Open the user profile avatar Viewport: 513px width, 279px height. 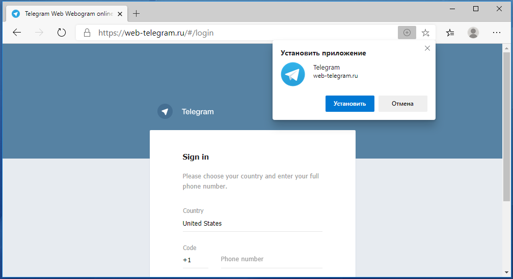click(473, 33)
